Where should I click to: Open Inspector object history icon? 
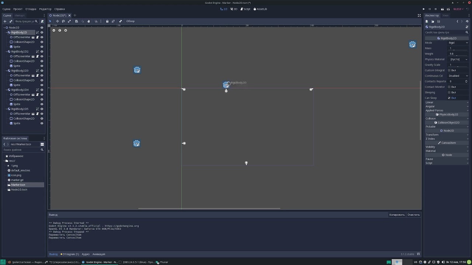click(467, 21)
